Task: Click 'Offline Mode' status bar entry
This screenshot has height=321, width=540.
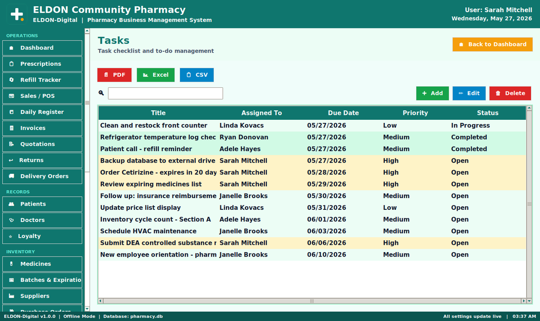Action: (79, 316)
